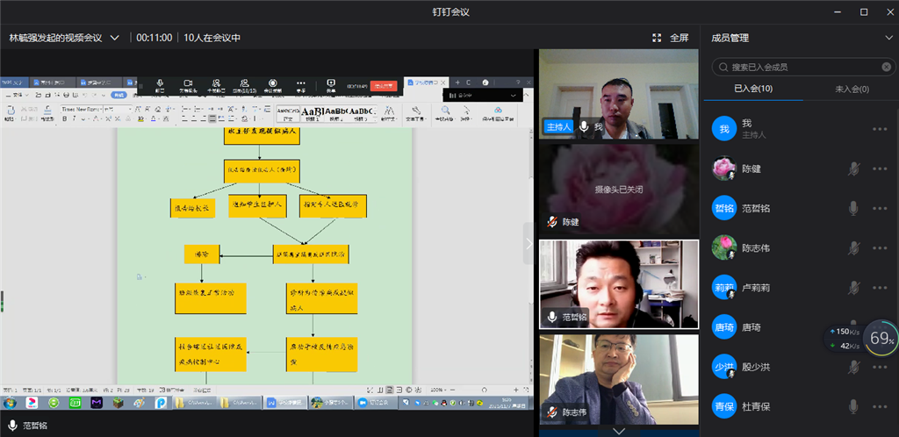Select the 已入会(10) tab

click(752, 89)
